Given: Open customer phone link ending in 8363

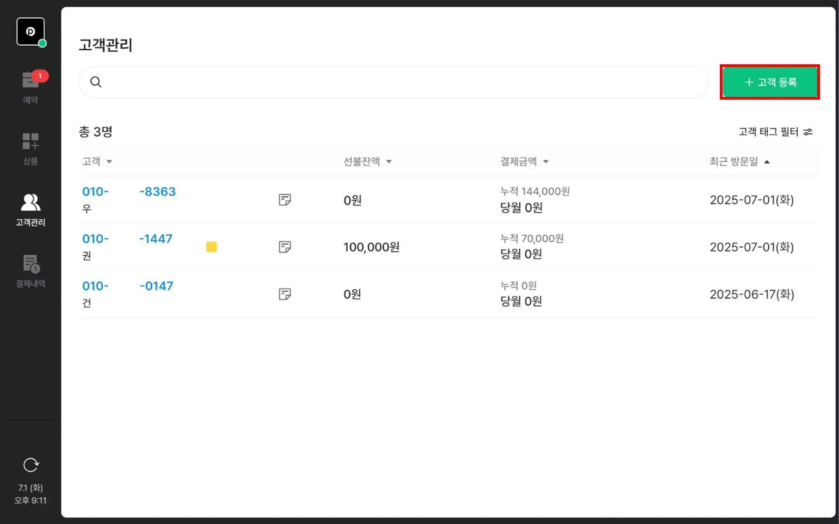Looking at the screenshot, I should coord(129,192).
